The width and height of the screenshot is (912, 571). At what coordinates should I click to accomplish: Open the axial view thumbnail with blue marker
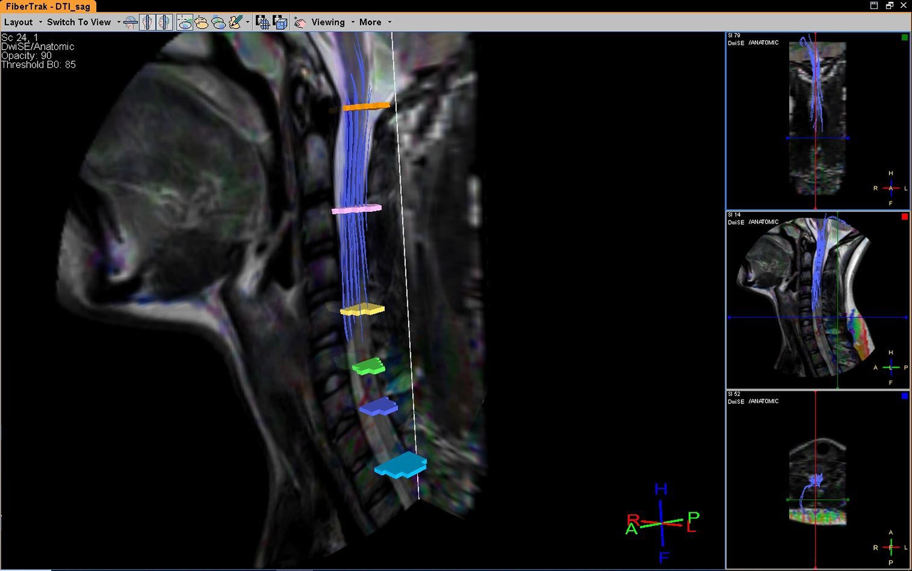pos(818,480)
